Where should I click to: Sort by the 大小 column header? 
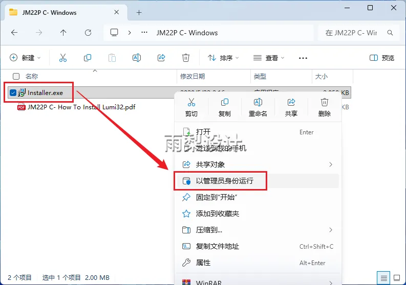pos(322,76)
